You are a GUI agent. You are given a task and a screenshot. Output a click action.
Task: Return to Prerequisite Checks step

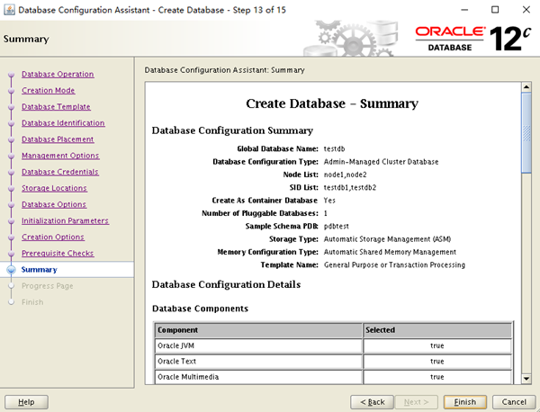[58, 254]
